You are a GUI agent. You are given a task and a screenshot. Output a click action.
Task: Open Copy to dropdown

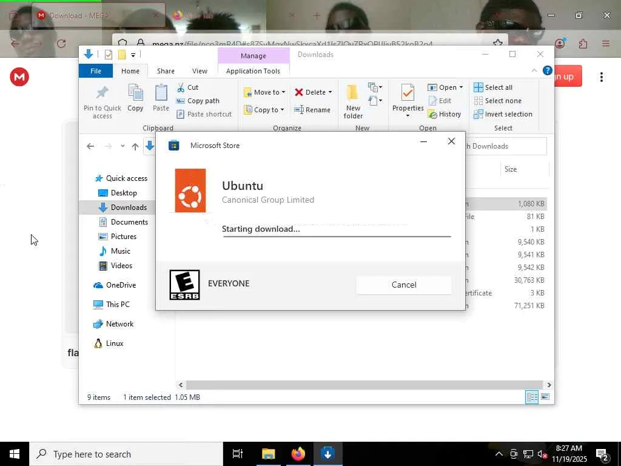(264, 110)
